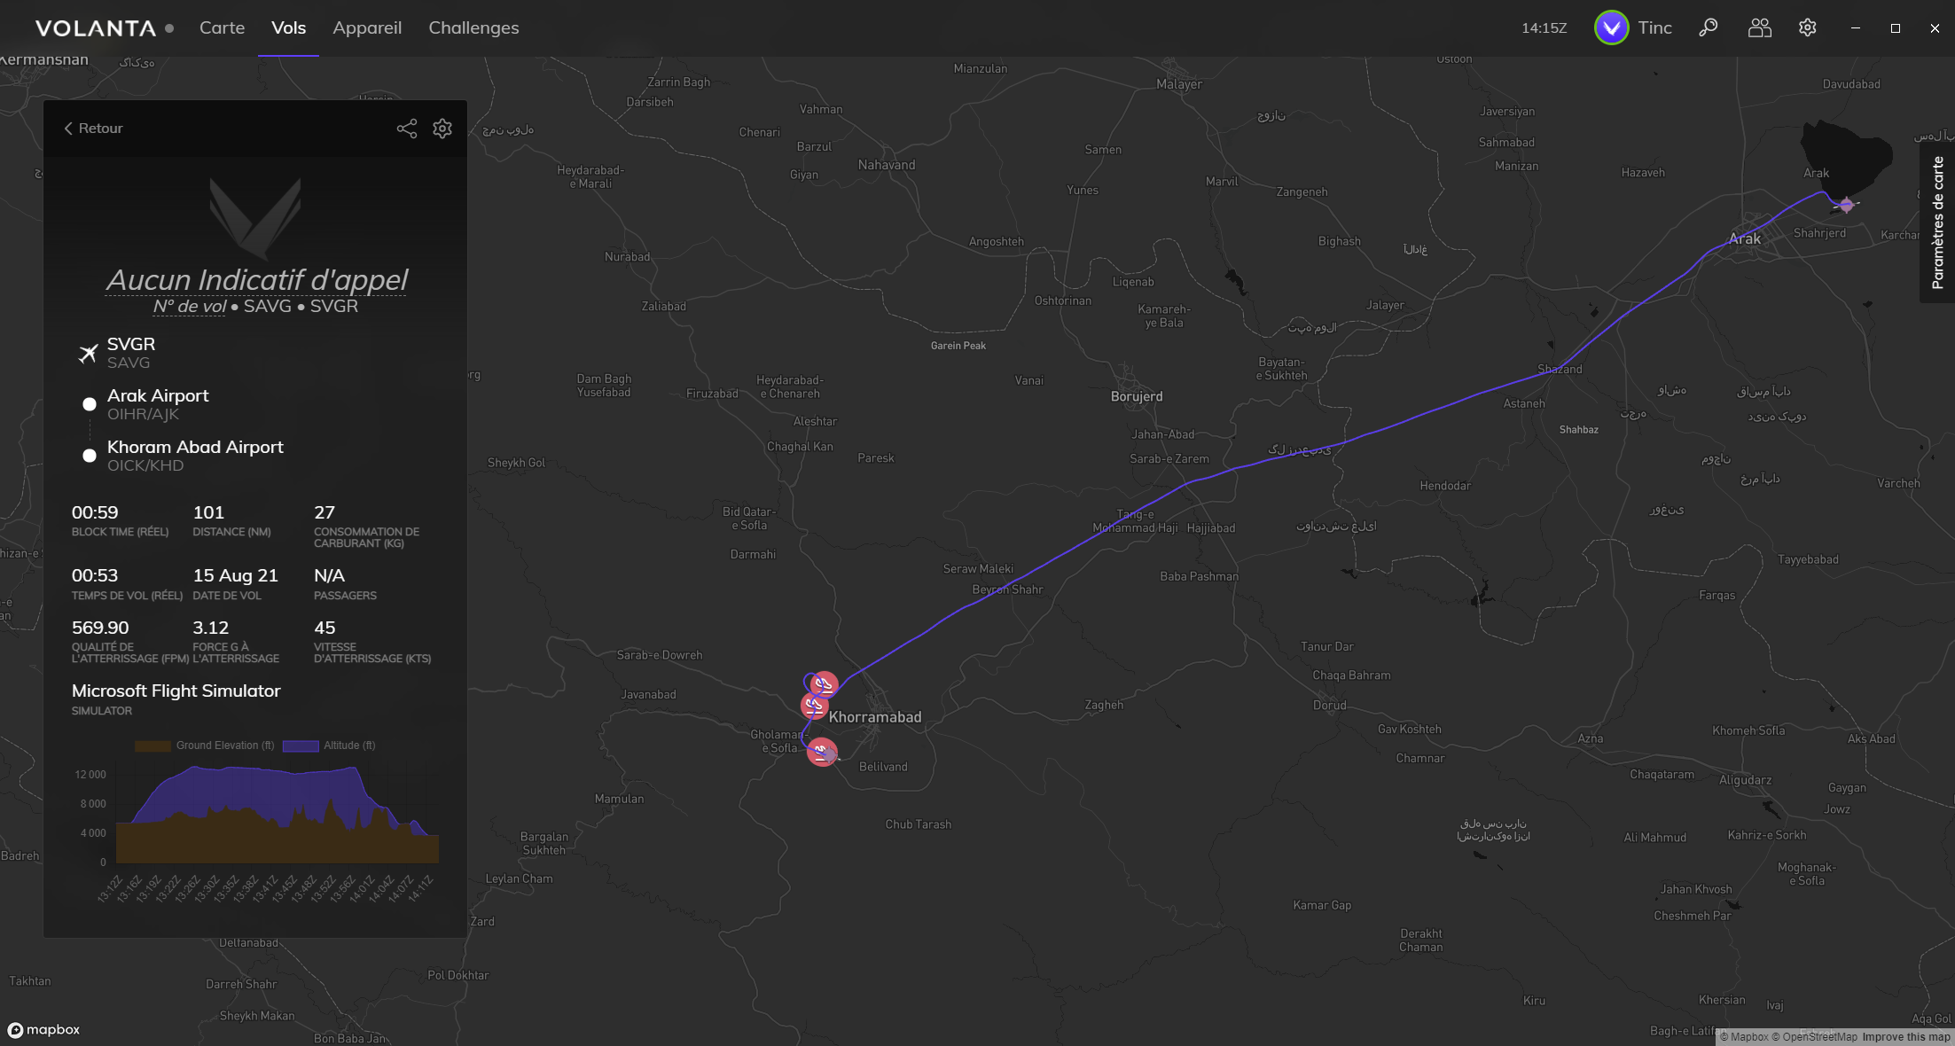Viewport: 1955px width, 1046px height.
Task: Click the Aucun Indicatif d'appel callsign field
Action: point(256,279)
